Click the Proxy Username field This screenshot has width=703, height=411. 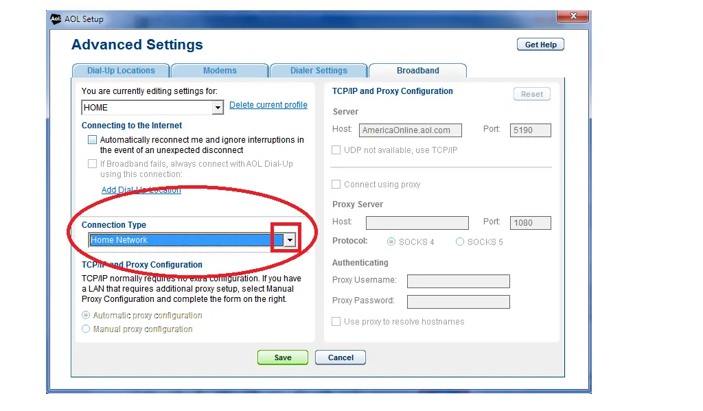pos(458,281)
